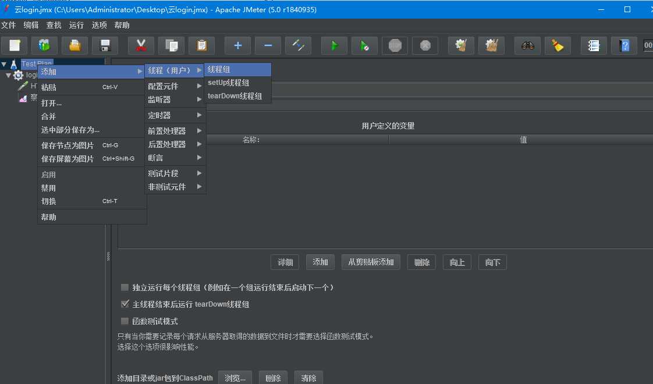Viewport: 653px width, 384px height.
Task: Click the listener chart icon in tree
Action: [23, 98]
